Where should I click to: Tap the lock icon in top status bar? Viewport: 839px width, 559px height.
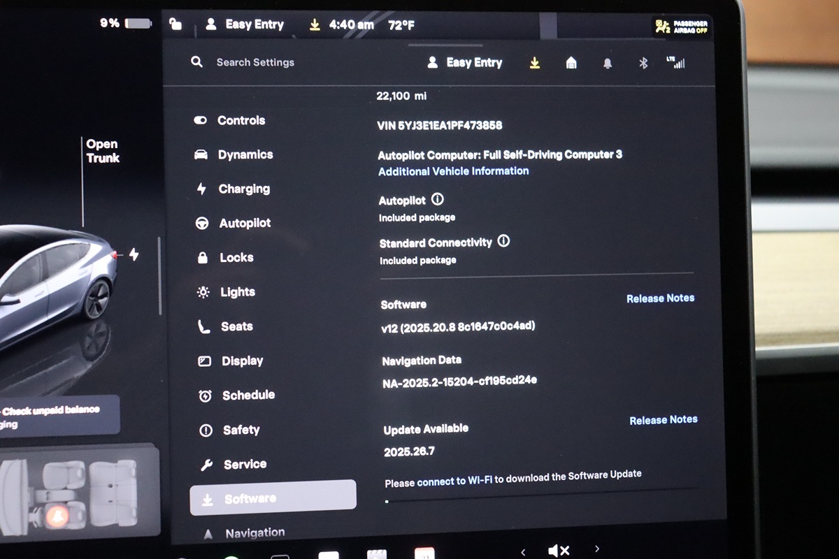tap(175, 24)
